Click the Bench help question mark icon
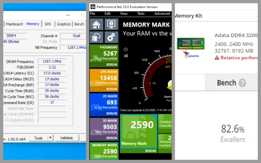Image resolution: width=261 pixels, height=163 pixels. click(x=242, y=83)
